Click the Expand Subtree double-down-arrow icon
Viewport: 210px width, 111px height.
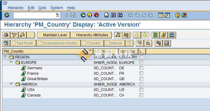pos(140,43)
